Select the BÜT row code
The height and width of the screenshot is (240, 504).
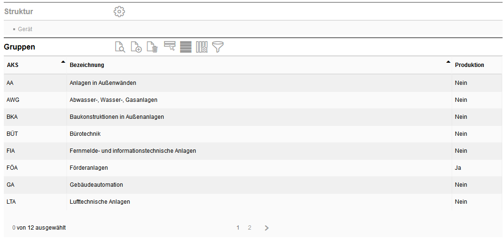(12, 133)
